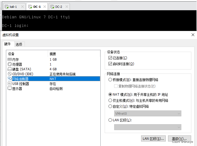Select the 网络适配器 NAT row

pyautogui.click(x=53, y=79)
